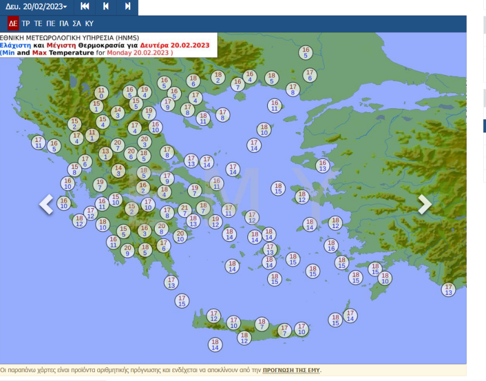This screenshot has height=381, width=486.
Task: Switch to the ΤΡ day tab
Action: pos(26,23)
